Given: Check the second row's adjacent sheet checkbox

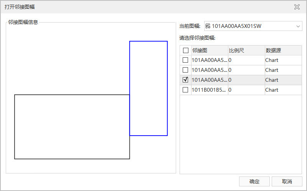Looking at the screenshot, I should coord(186,70).
